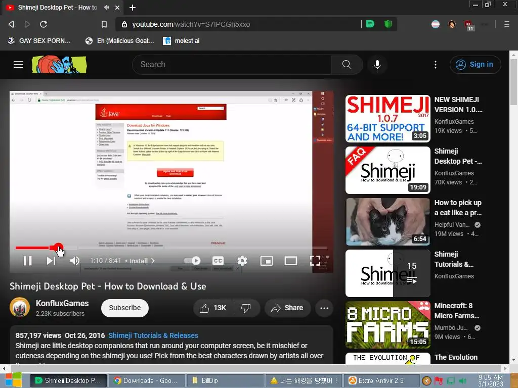Go back in the browser
The image size is (518, 388).
tap(11, 24)
